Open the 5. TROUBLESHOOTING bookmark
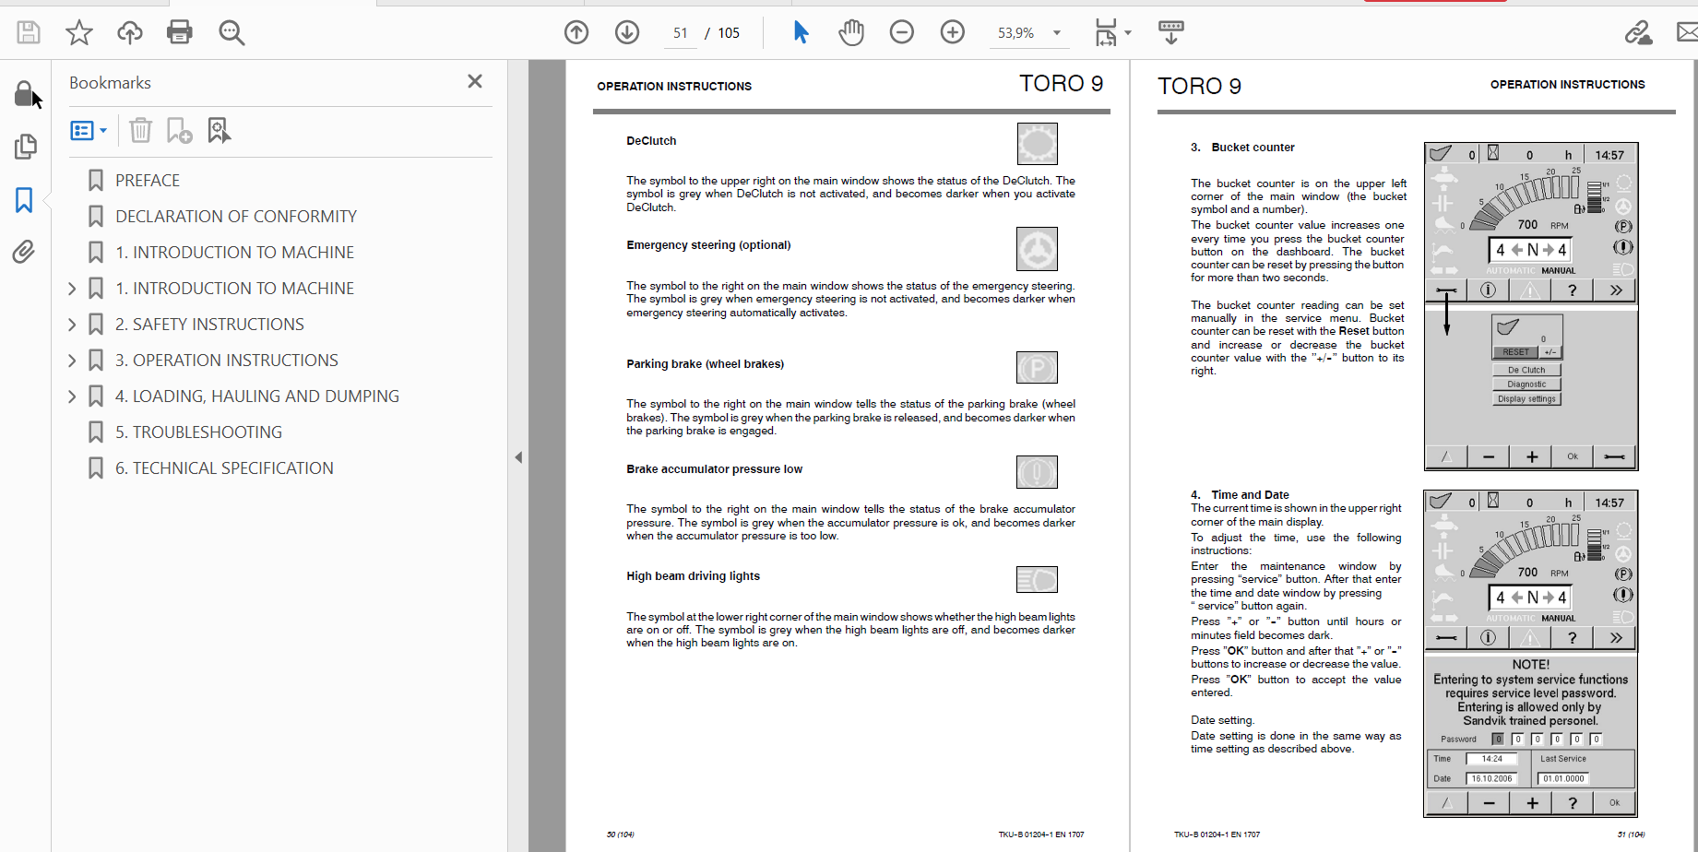This screenshot has width=1698, height=852. pos(198,432)
